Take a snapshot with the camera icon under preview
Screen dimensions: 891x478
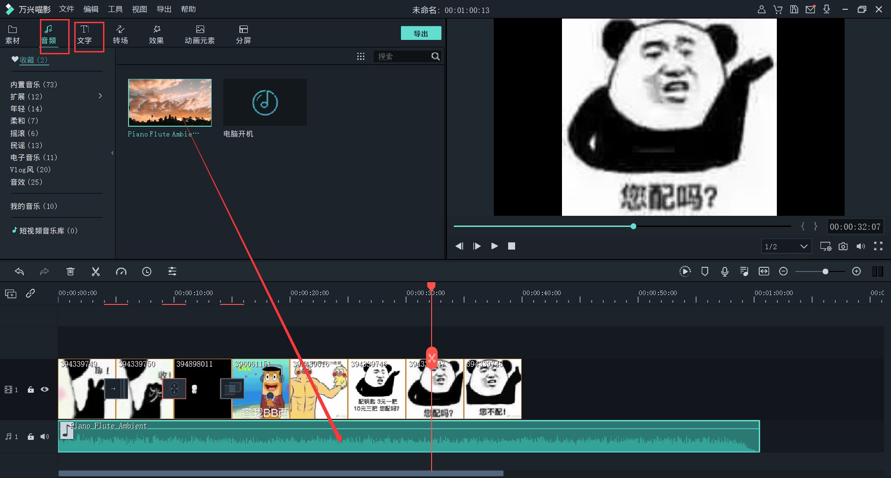click(843, 246)
